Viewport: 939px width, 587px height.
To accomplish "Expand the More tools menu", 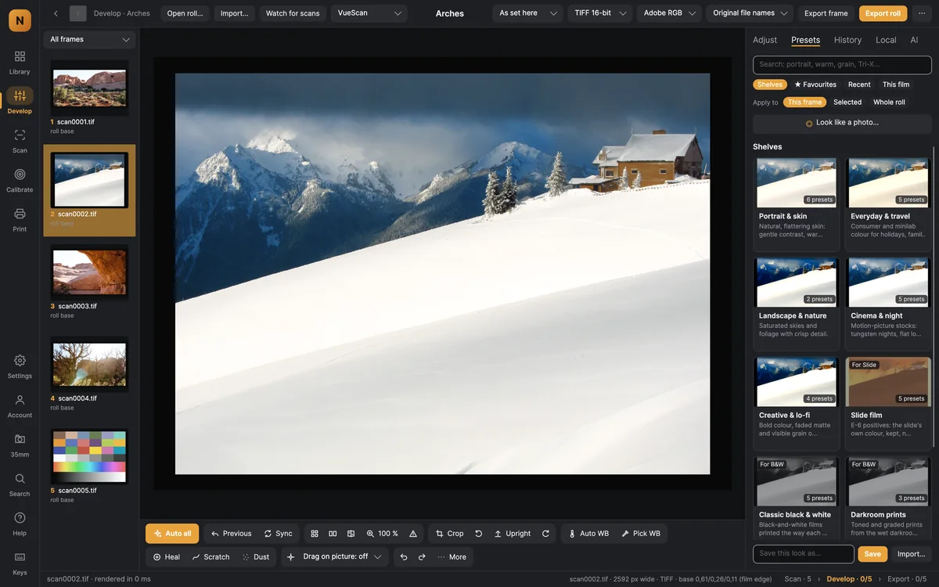I will [452, 557].
